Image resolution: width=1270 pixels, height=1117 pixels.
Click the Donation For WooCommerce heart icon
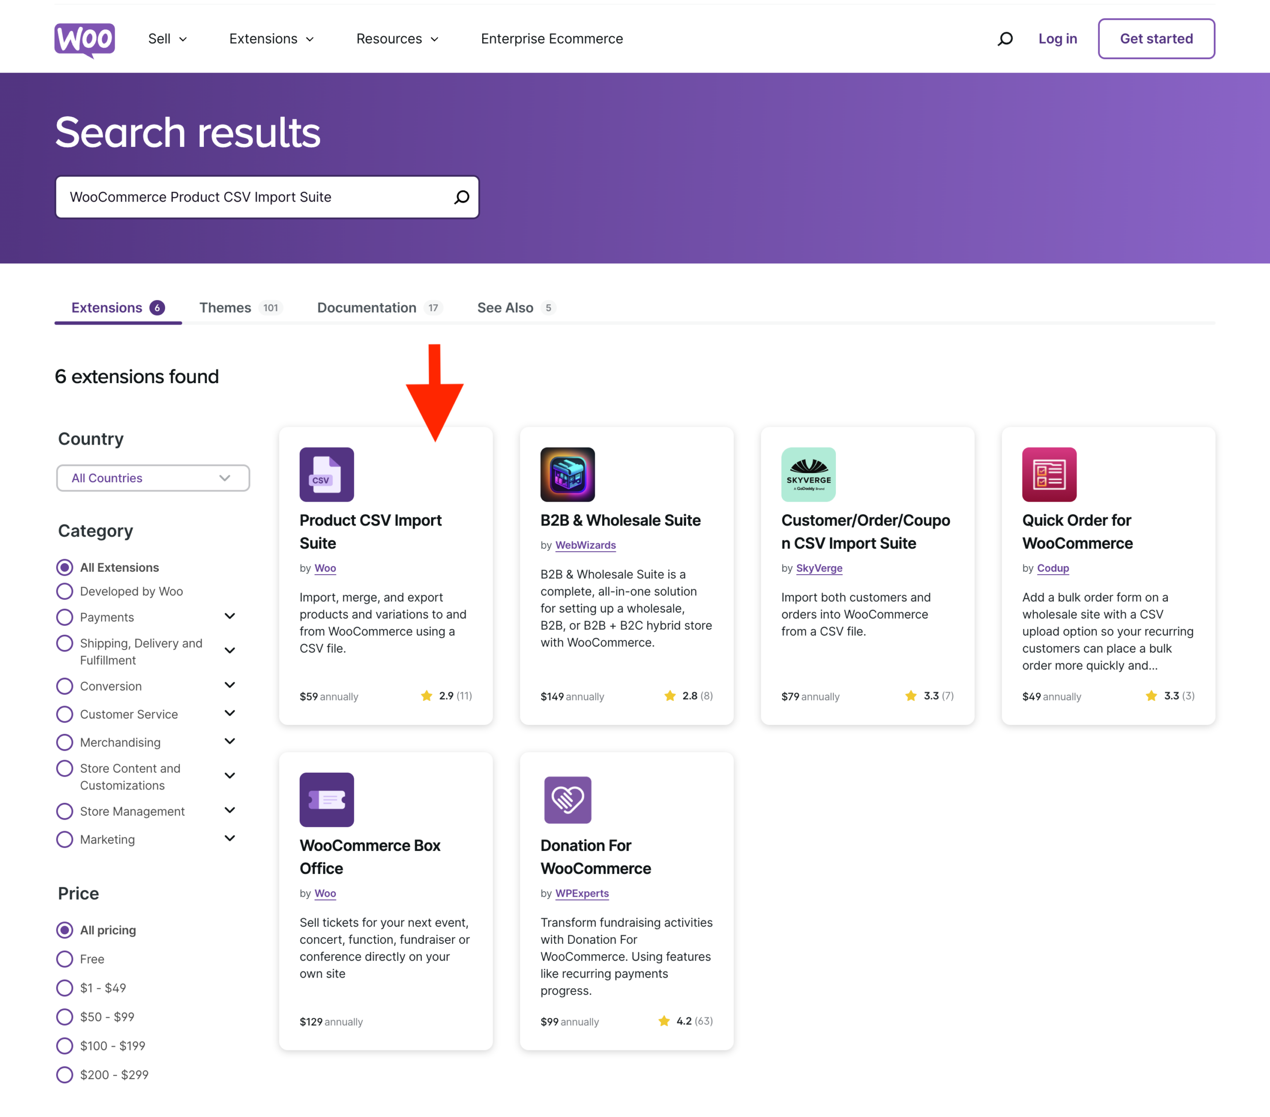click(567, 800)
